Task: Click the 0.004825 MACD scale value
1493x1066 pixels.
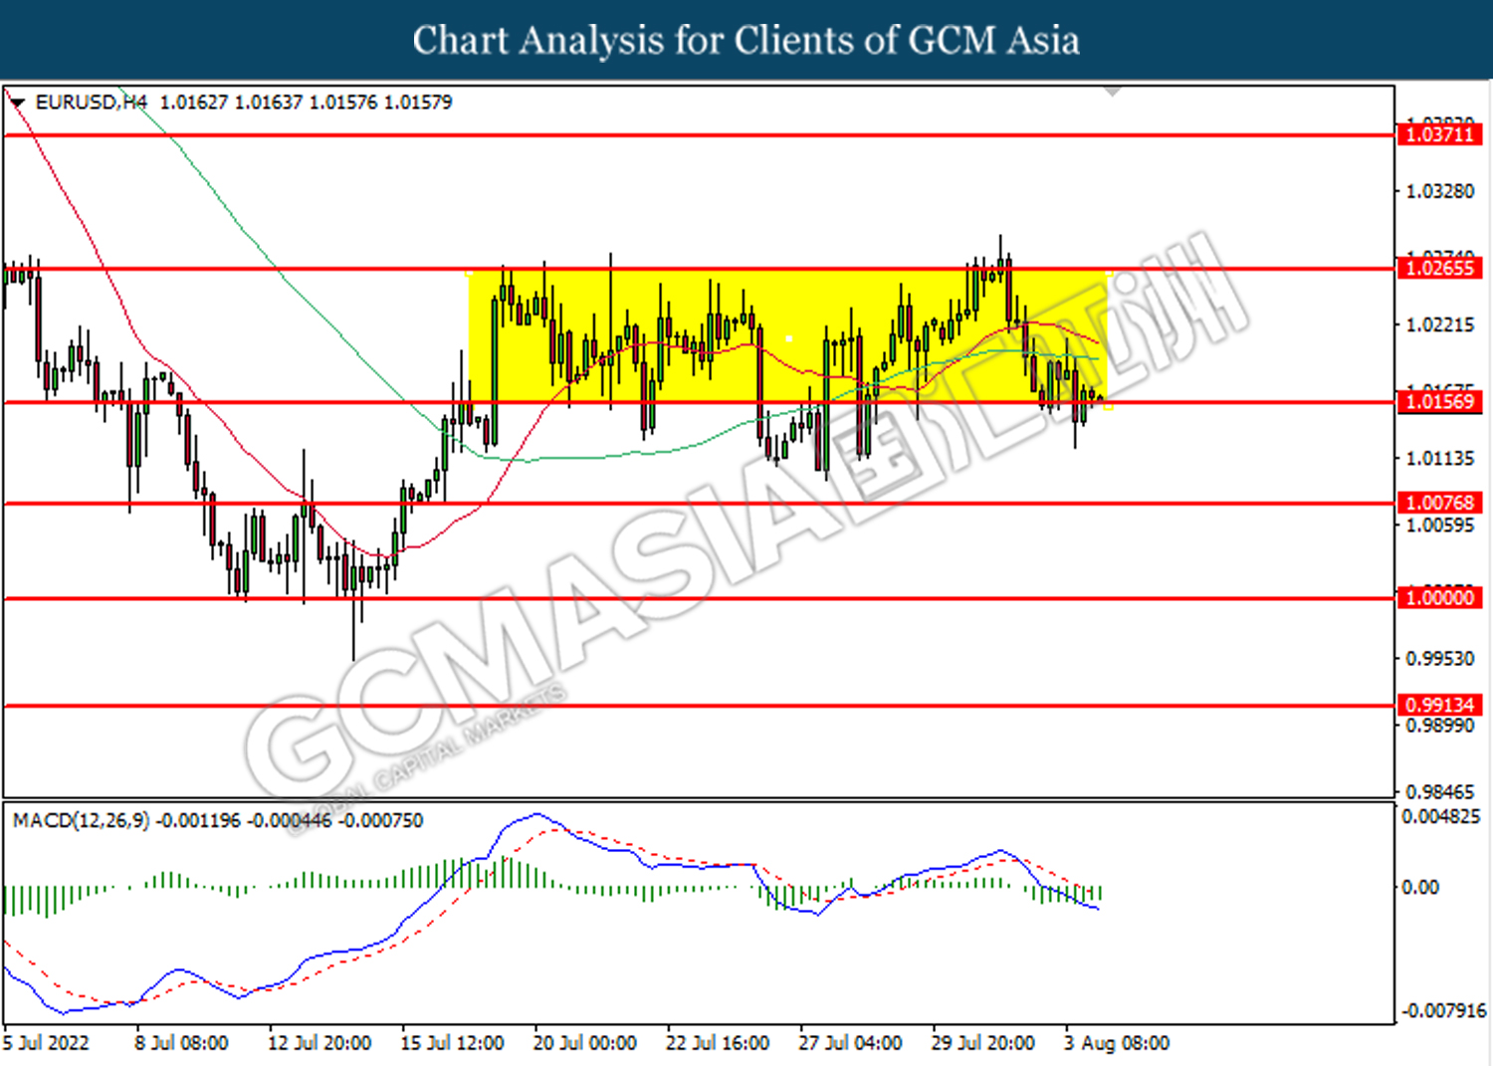Action: [1440, 817]
